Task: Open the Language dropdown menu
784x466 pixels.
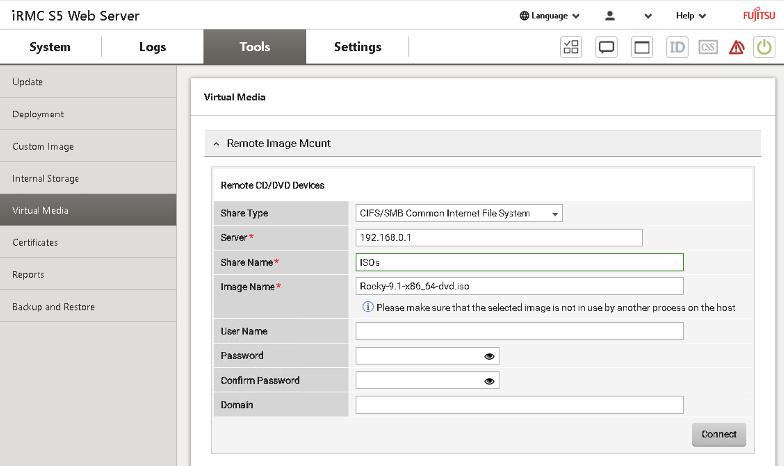Action: tap(549, 16)
